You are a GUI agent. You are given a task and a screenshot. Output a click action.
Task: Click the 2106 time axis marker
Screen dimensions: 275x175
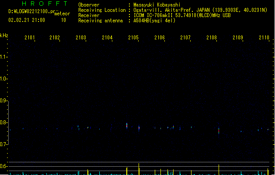point(160,38)
